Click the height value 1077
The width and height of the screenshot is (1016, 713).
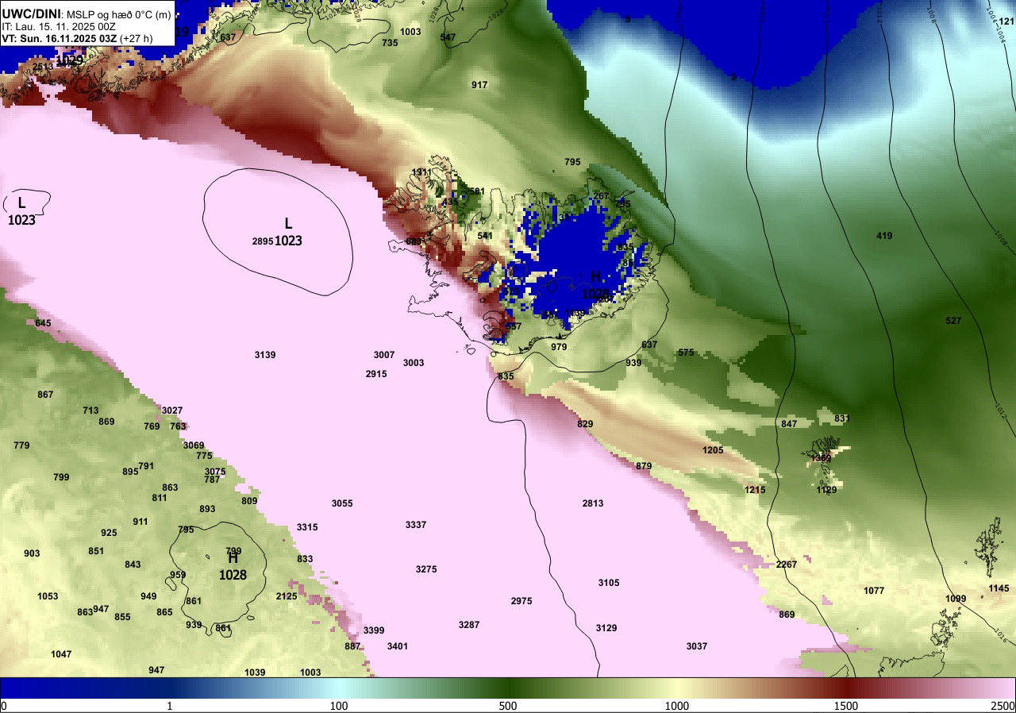tap(874, 591)
